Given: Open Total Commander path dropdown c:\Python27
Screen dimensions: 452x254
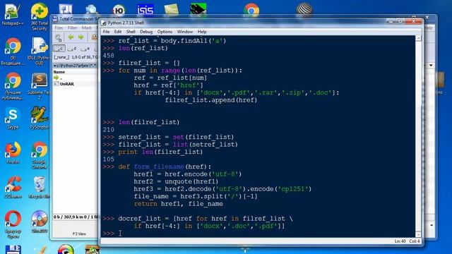Looking at the screenshot, I should (76, 66).
